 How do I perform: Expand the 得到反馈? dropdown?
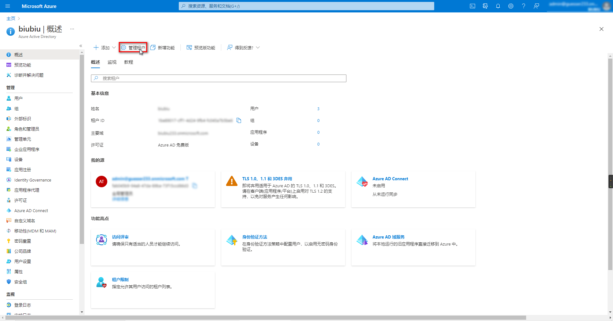pos(243,47)
